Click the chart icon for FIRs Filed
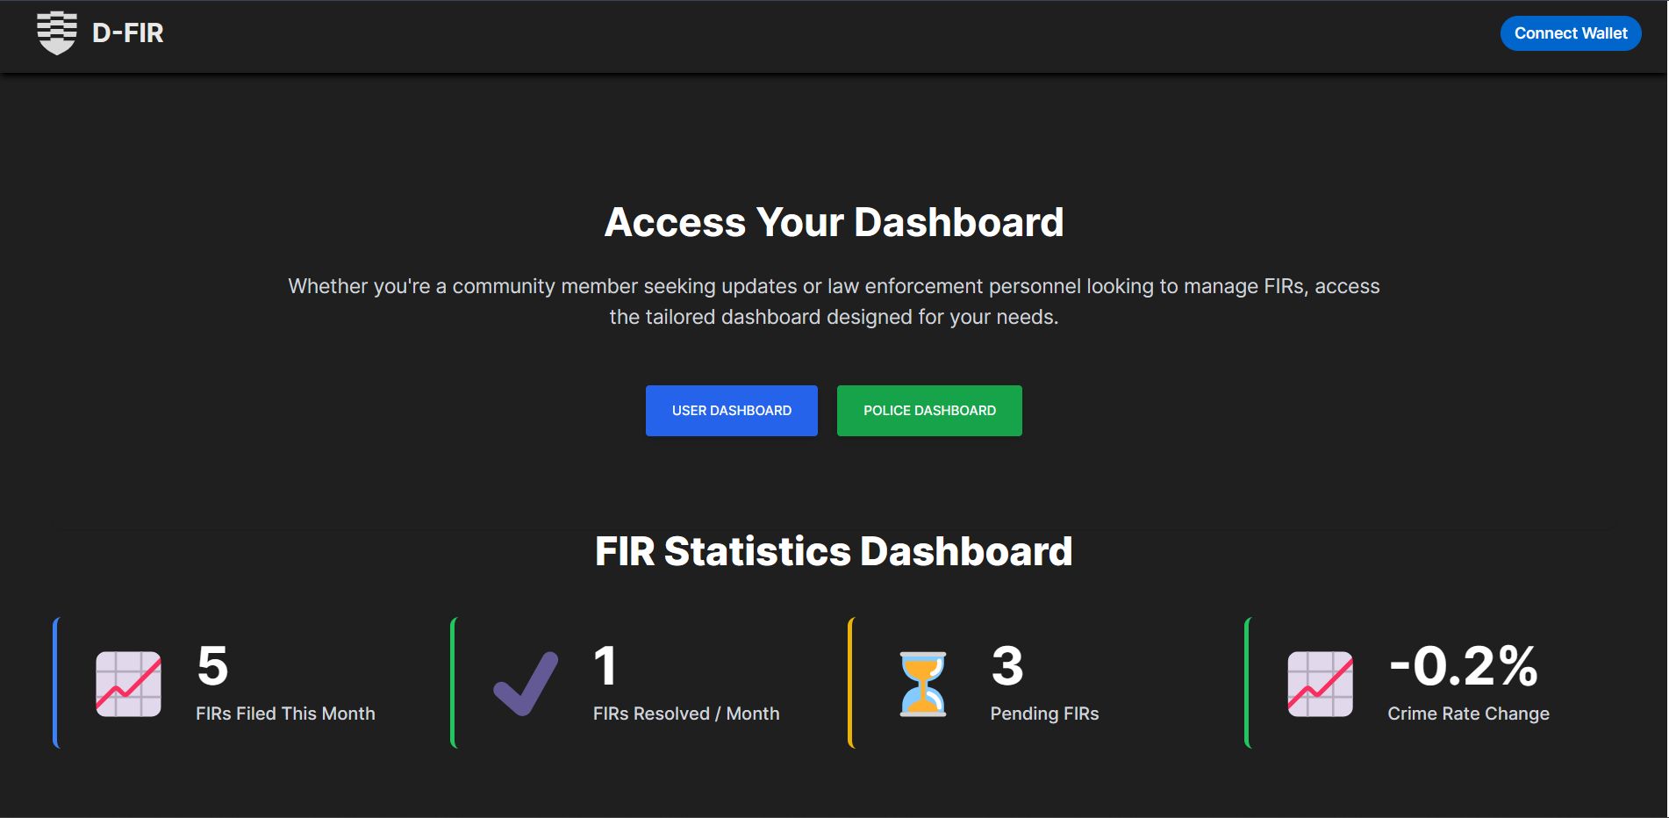1669x818 pixels. tap(128, 684)
